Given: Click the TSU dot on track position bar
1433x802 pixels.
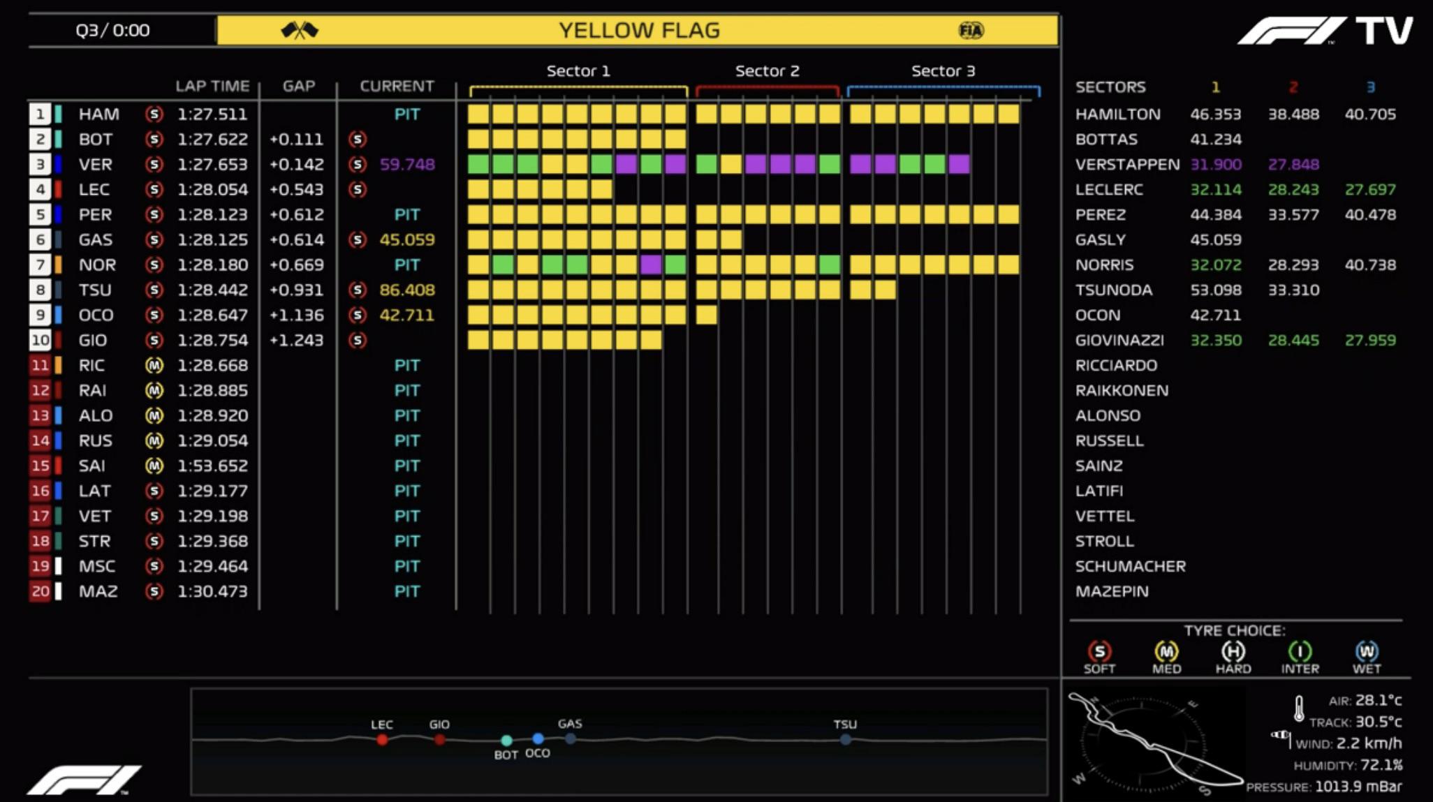Looking at the screenshot, I should 846,739.
